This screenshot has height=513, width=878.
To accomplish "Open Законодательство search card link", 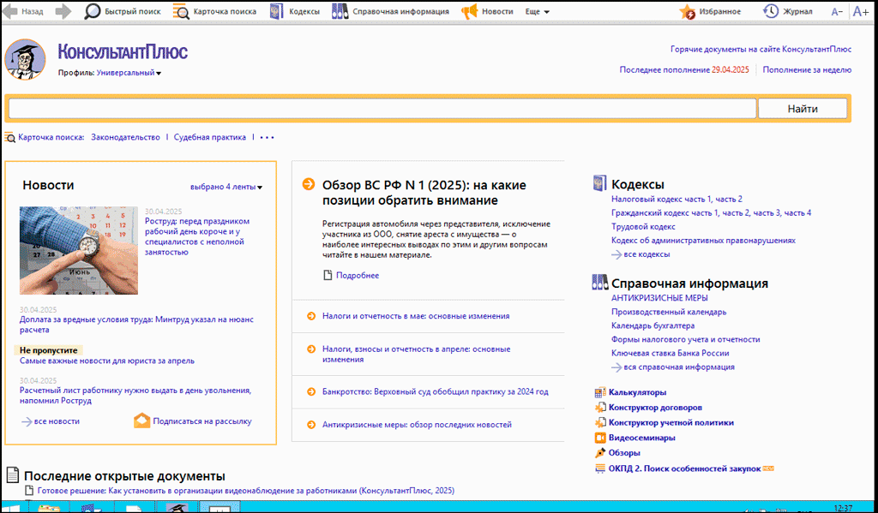I will tap(125, 137).
